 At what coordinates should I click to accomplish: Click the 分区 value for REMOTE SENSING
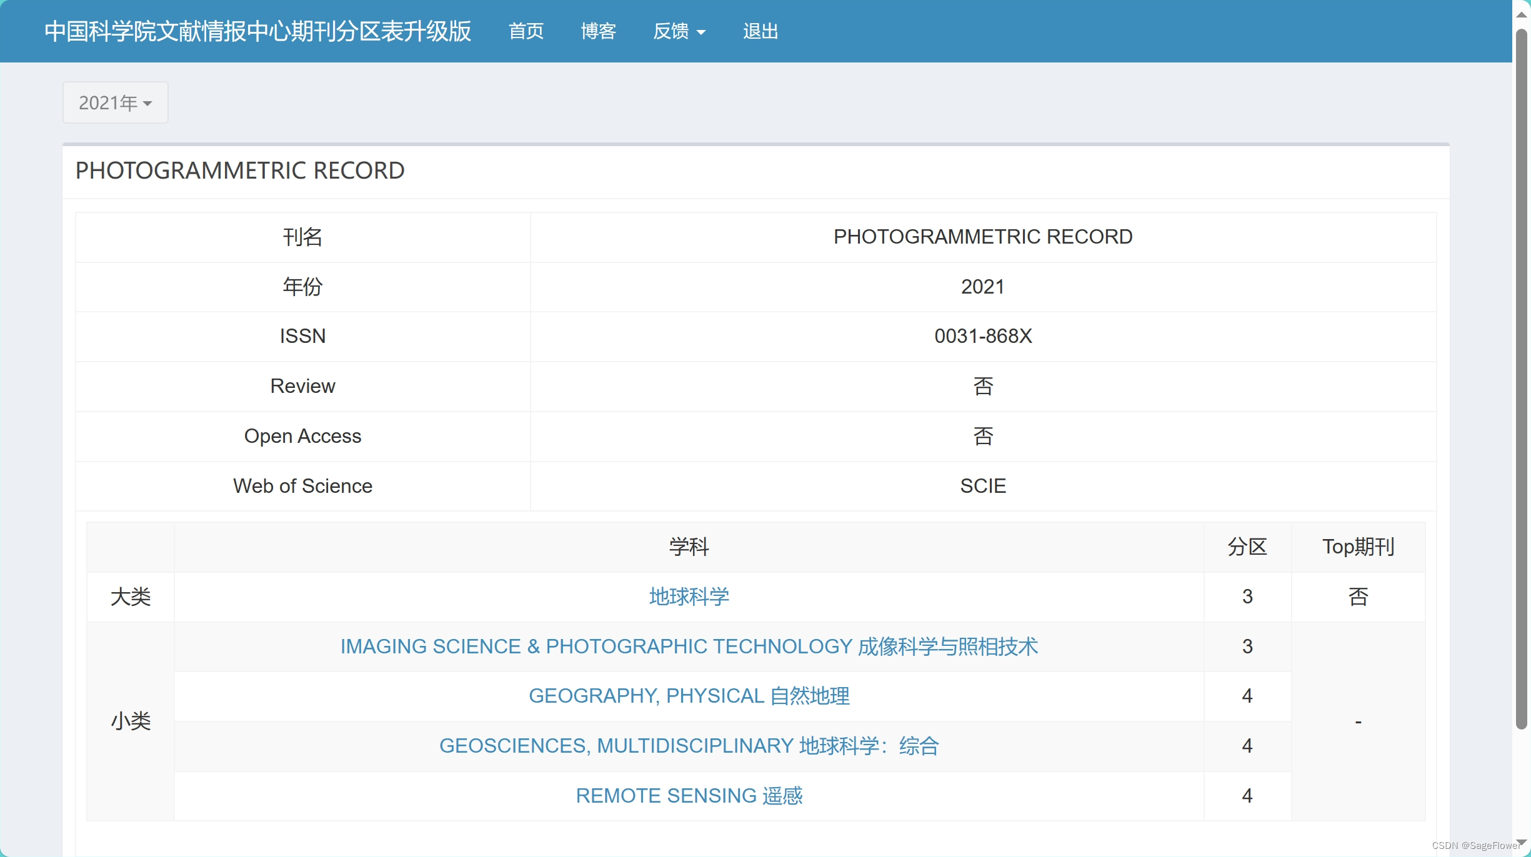point(1247,796)
